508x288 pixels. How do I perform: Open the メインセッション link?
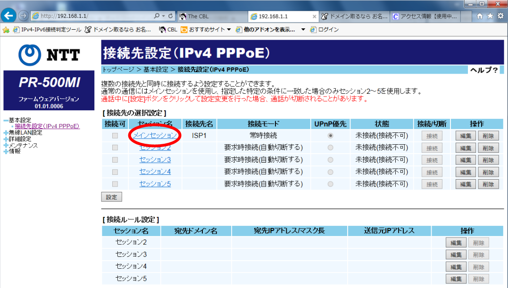(x=155, y=135)
